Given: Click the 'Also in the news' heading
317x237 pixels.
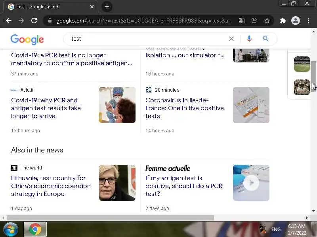Looking at the screenshot, I should point(37,150).
